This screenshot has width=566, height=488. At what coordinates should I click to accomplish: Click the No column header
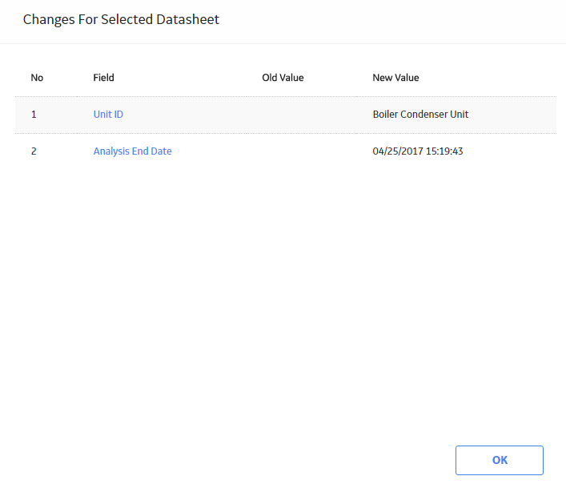click(37, 78)
